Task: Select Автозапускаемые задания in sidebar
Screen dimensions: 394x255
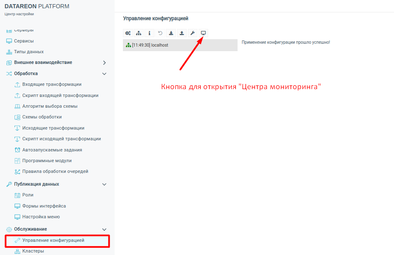Action: pyautogui.click(x=52, y=150)
